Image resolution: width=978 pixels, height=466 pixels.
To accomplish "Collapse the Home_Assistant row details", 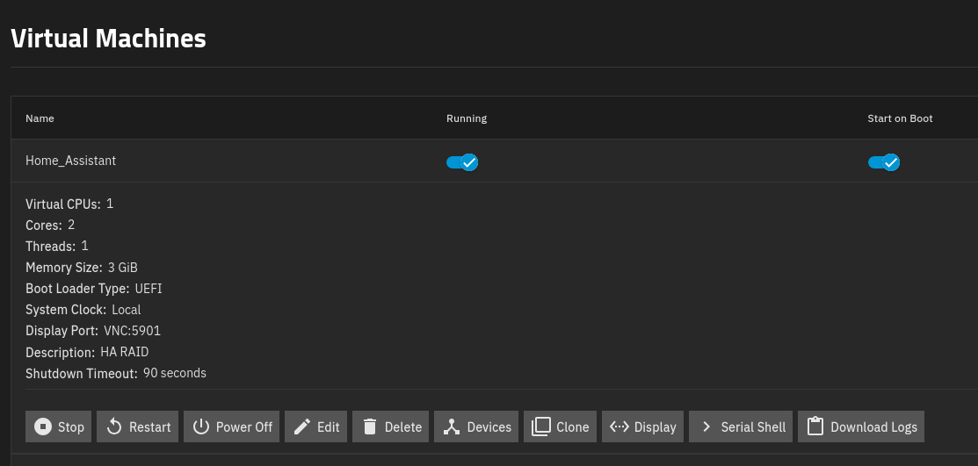I will pyautogui.click(x=494, y=161).
